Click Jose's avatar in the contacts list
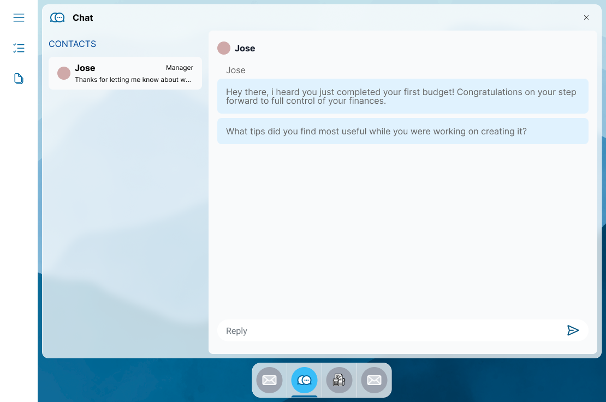Viewport: 606px width, 402px height. 64,73
